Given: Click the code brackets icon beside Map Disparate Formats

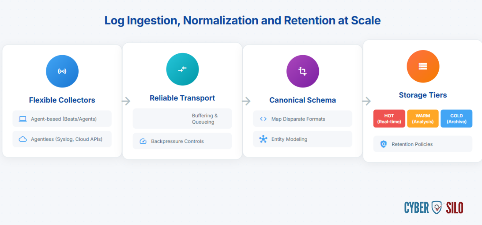Looking at the screenshot, I should 263,119.
